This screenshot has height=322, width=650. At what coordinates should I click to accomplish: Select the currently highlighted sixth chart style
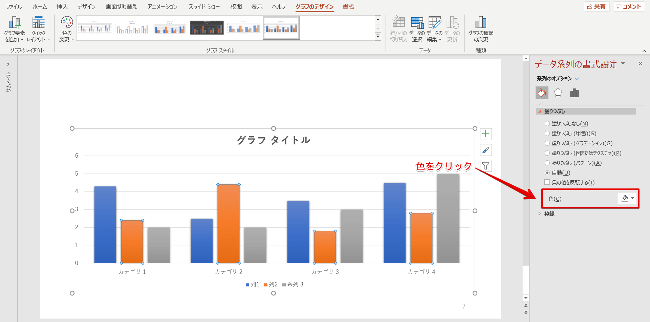[281, 28]
